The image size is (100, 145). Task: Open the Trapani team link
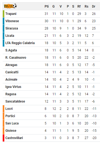pyautogui.click(x=11, y=14)
